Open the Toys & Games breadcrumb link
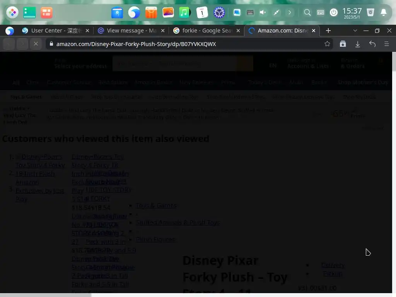 point(156,205)
